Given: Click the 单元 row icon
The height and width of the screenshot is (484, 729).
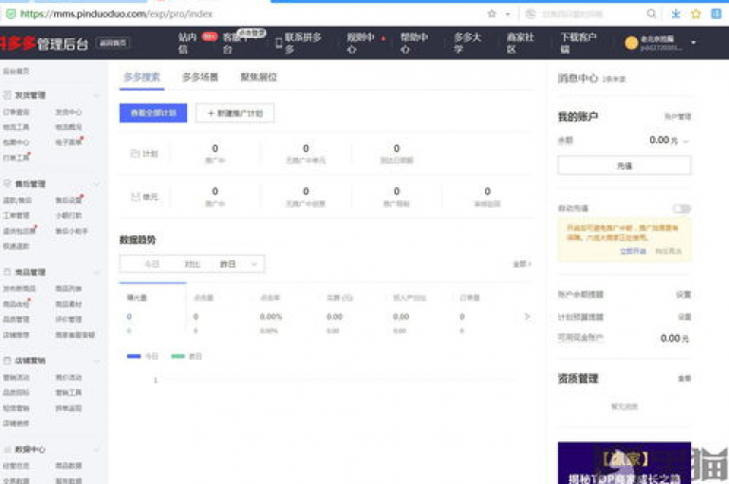Looking at the screenshot, I should (136, 196).
